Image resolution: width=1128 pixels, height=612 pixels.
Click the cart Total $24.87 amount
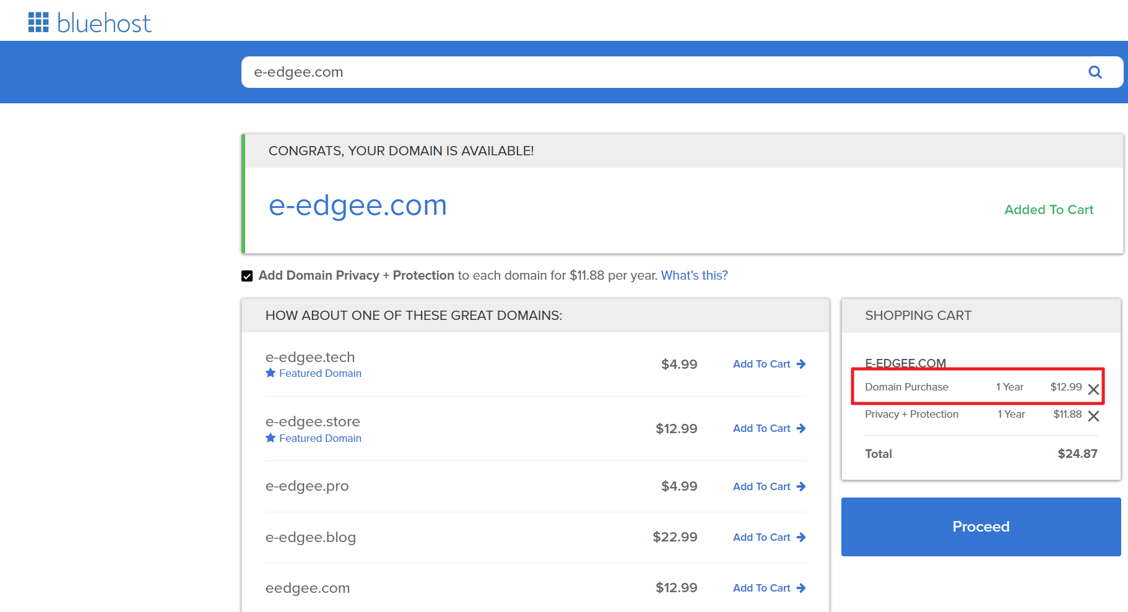[x=1077, y=454]
